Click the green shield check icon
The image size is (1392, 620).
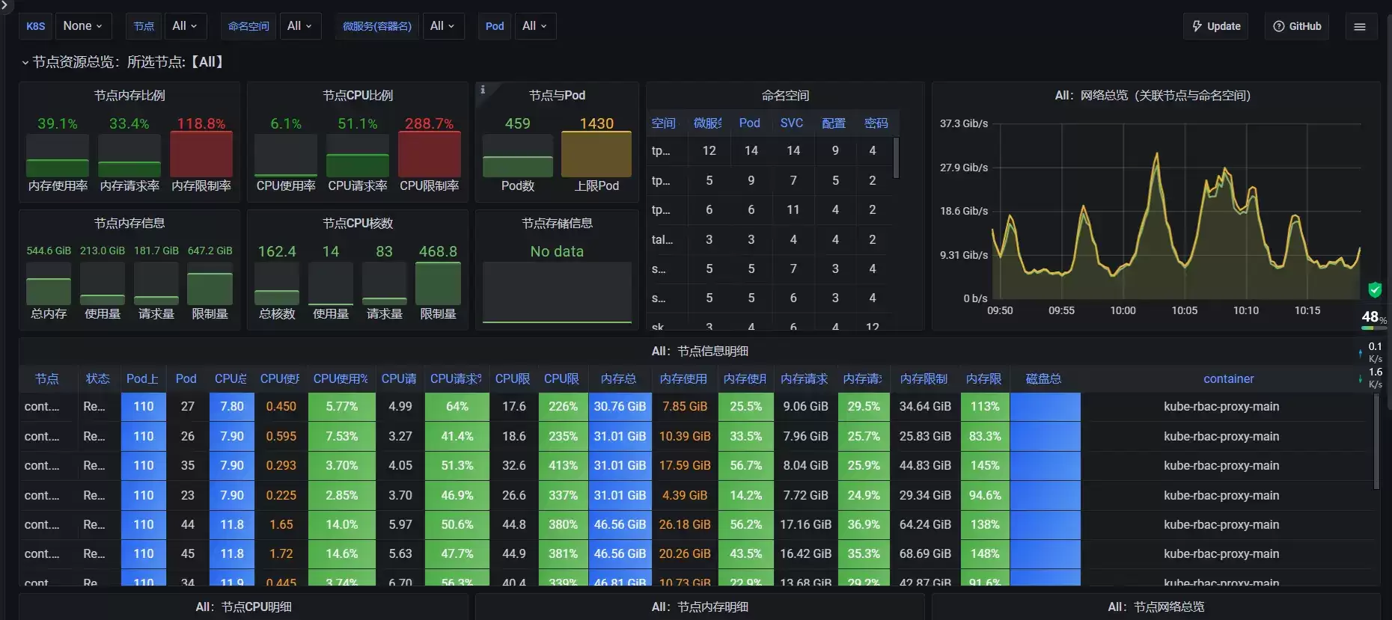(x=1375, y=289)
